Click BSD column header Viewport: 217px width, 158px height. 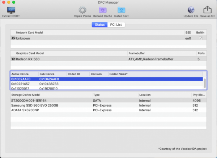(188, 33)
